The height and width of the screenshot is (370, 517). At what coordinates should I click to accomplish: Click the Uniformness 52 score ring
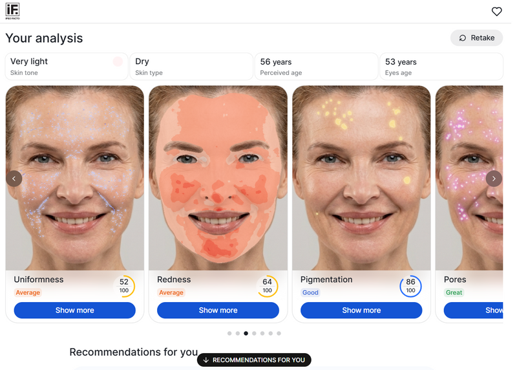pos(124,286)
